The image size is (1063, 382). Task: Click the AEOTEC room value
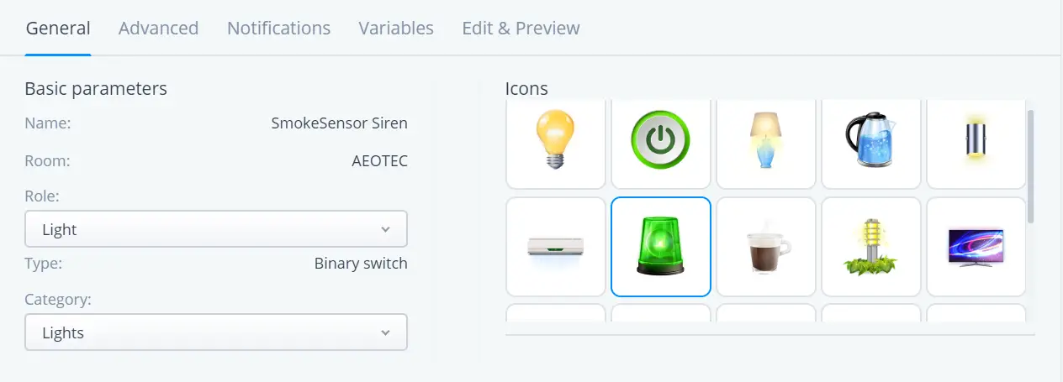coord(379,161)
